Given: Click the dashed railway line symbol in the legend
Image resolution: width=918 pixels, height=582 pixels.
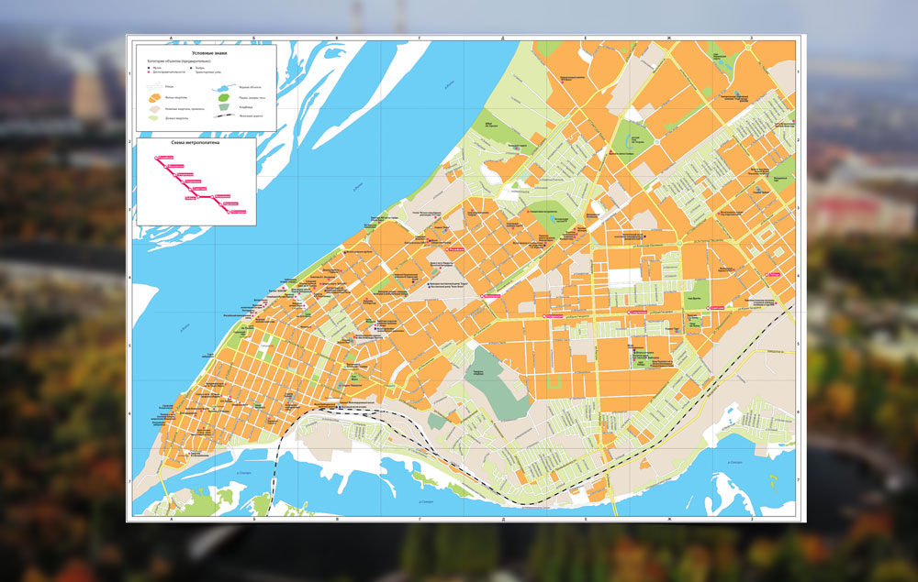Looking at the screenshot, I should tap(224, 115).
